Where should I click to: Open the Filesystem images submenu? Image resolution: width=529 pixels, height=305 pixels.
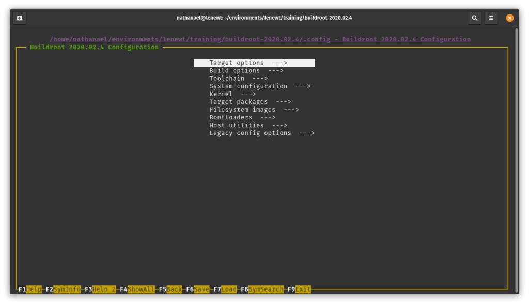pyautogui.click(x=243, y=109)
